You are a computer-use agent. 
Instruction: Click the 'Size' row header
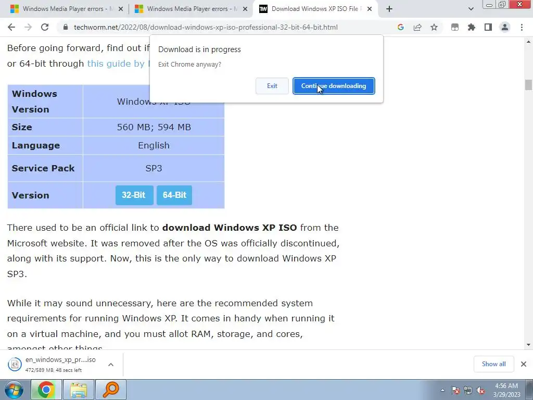pos(45,127)
